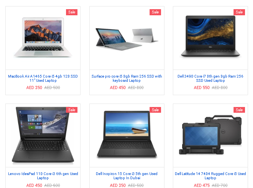
Task: Open Dell Latitude 14 7404 Rugged link
Action: tap(210, 176)
